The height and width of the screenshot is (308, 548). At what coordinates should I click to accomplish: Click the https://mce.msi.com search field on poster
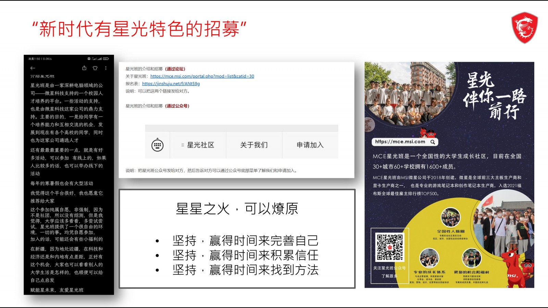405,142
